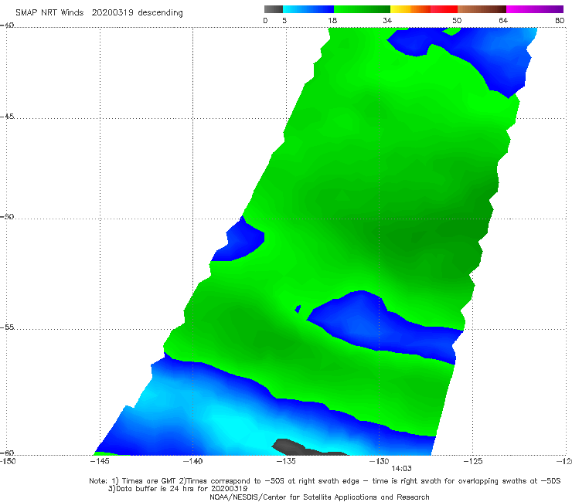Screen dimensions: 572x502
Task: Select the date '20200319' in the title
Action: [x=112, y=13]
